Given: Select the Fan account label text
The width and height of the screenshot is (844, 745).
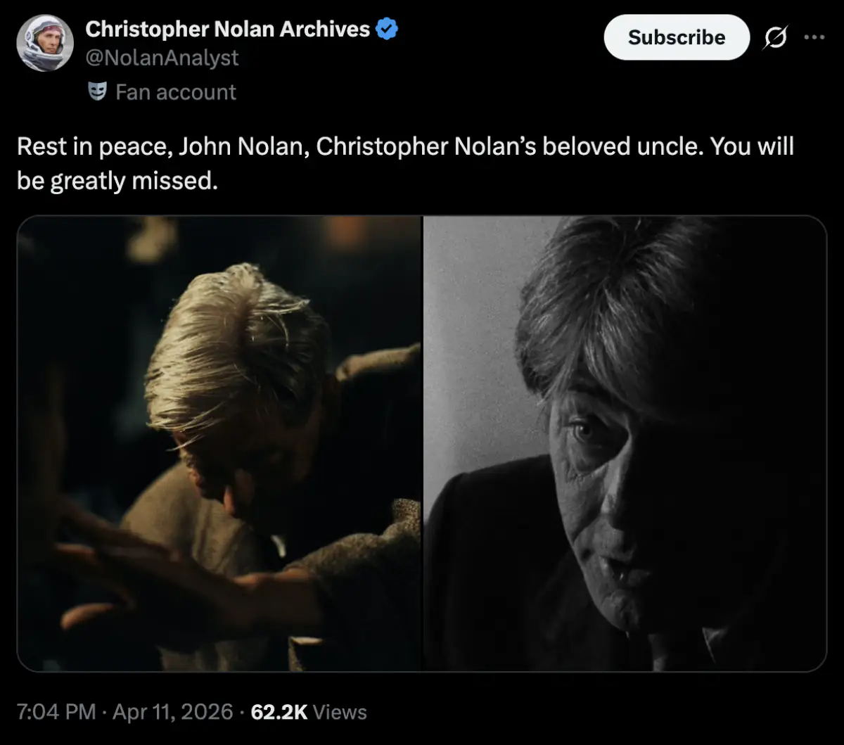Looking at the screenshot, I should pos(174,91).
